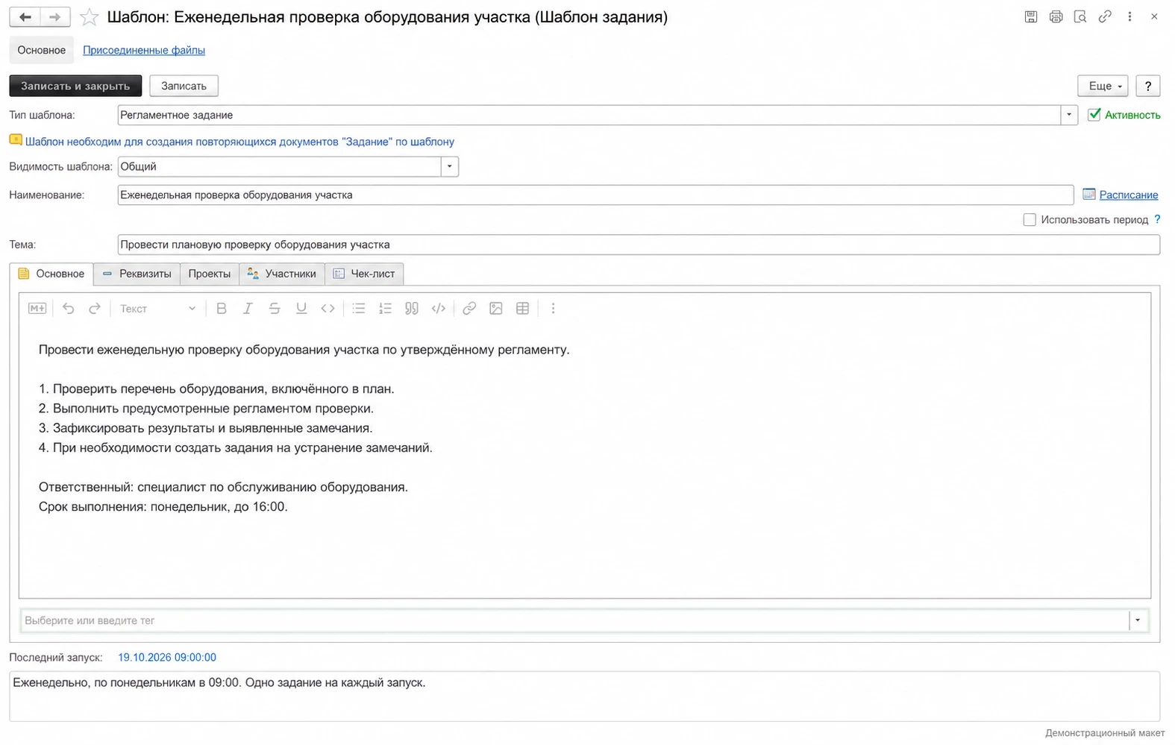Open the Еще menu

[1103, 86]
